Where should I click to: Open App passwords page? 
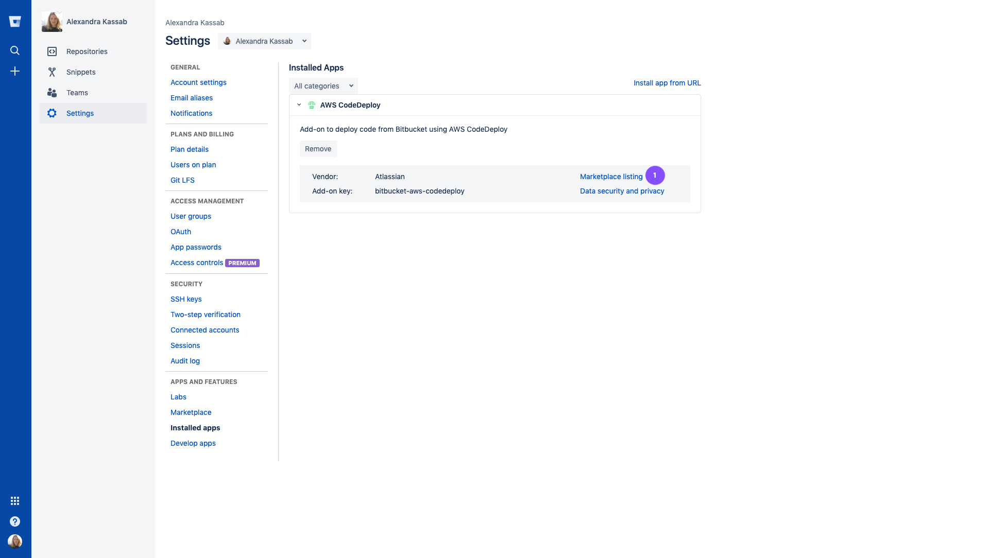click(196, 247)
